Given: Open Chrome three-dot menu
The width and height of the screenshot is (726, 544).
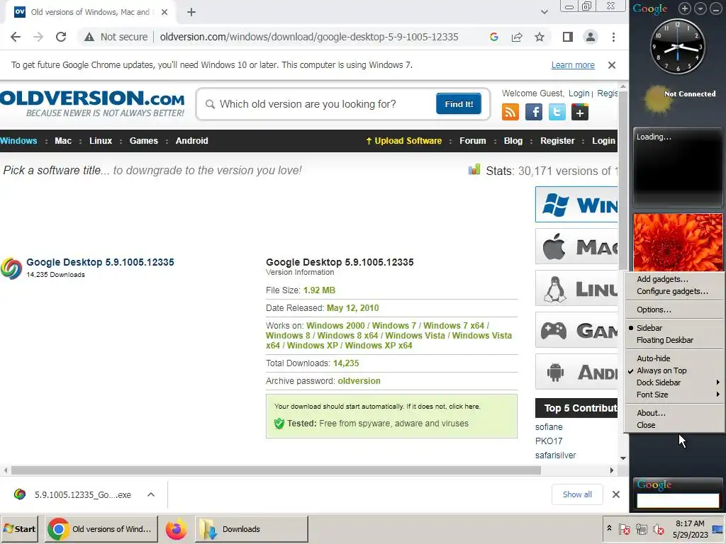Looking at the screenshot, I should [x=613, y=37].
